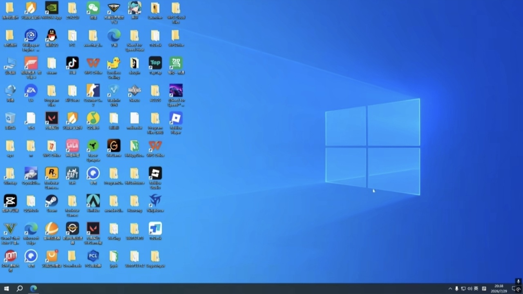Open the network status tray icon
This screenshot has width=523, height=294.
point(463,289)
